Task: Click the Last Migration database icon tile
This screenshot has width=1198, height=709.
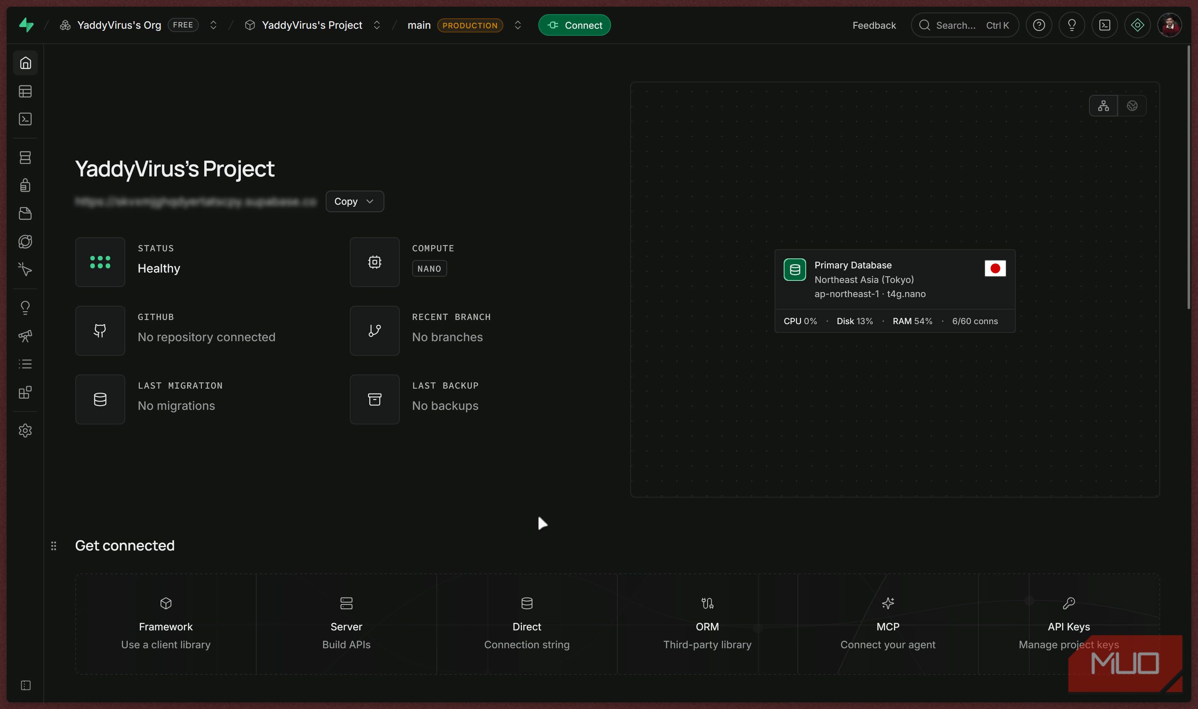Action: 100,399
